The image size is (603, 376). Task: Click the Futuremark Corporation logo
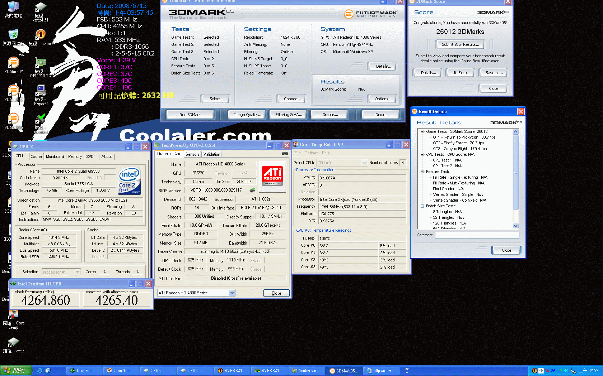[370, 14]
